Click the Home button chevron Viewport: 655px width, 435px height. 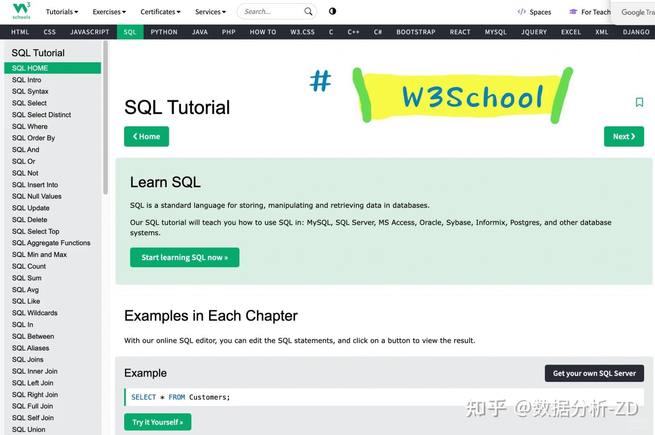coord(135,136)
